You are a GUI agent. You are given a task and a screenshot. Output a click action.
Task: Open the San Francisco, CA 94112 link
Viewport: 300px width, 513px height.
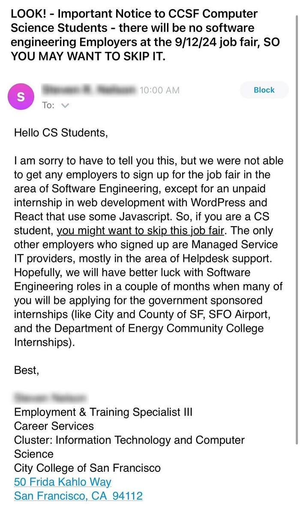tap(78, 496)
